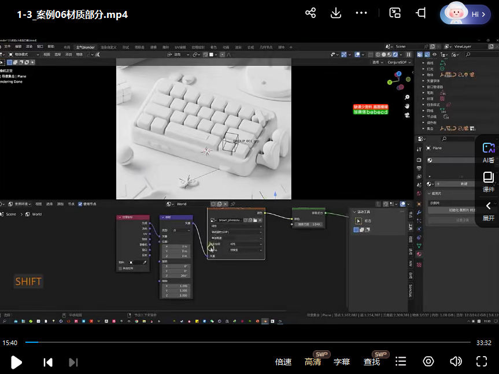Open the 倍速 playback speed menu
499x374 pixels.
click(x=283, y=362)
